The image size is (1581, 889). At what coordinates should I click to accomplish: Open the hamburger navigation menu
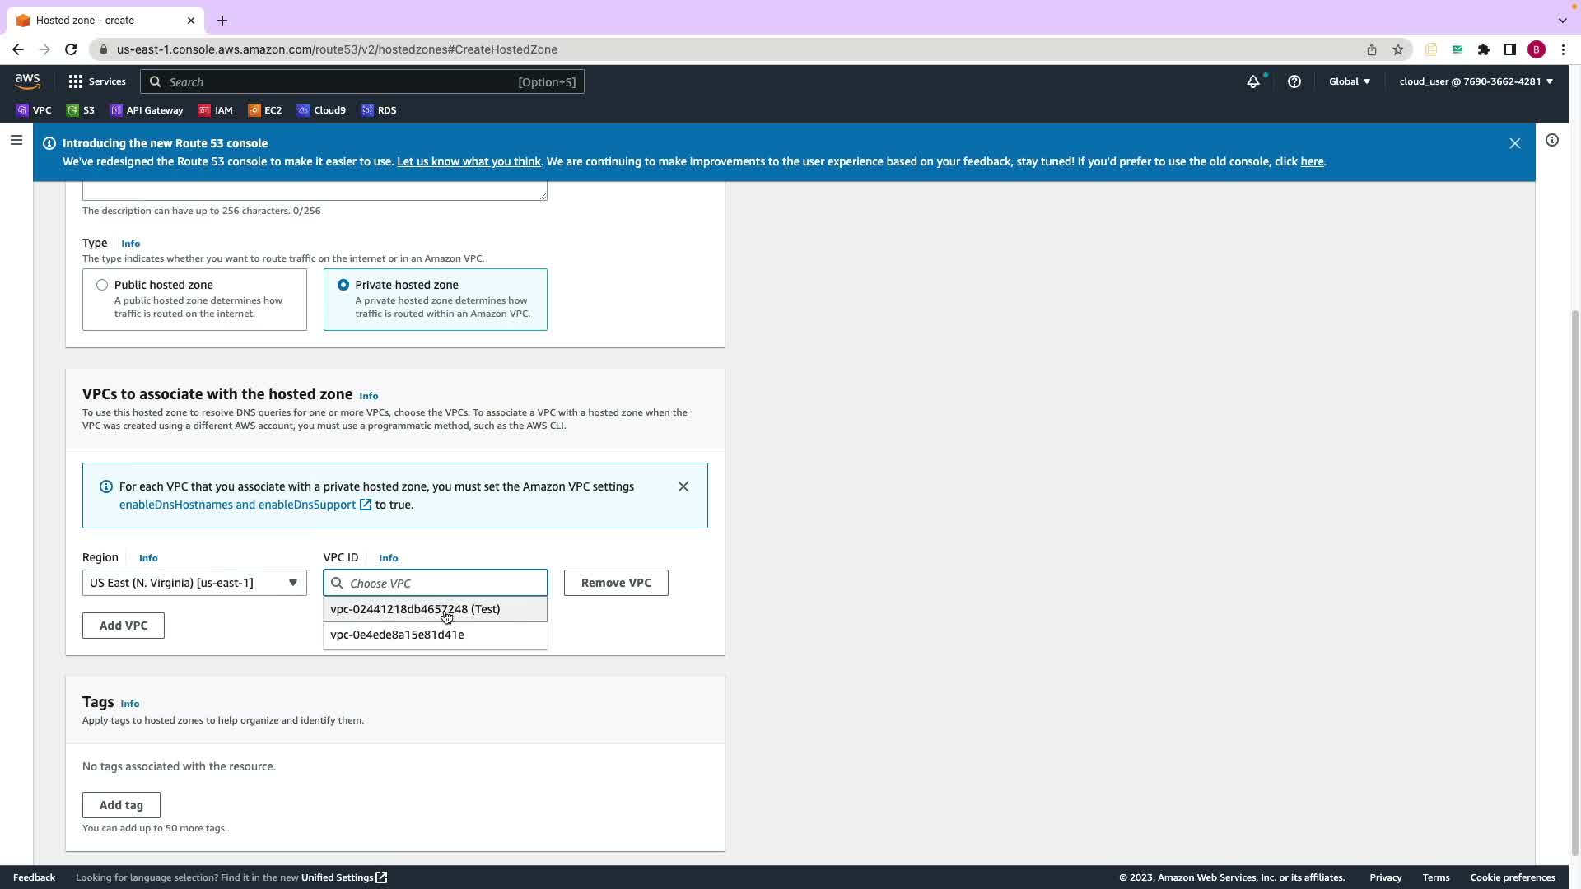pos(16,141)
